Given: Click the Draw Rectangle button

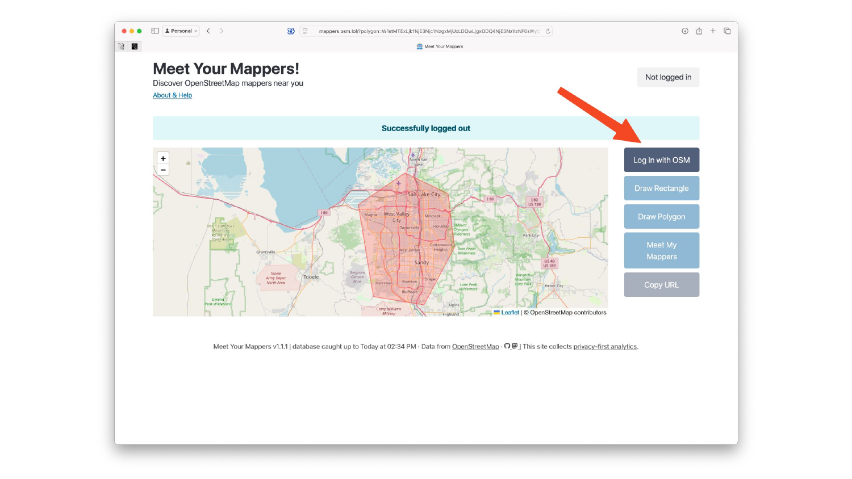Looking at the screenshot, I should point(662,188).
